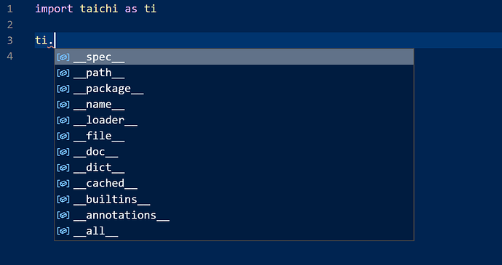Select the __builtins__ completion entry
The image size is (502, 265).
pos(234,200)
